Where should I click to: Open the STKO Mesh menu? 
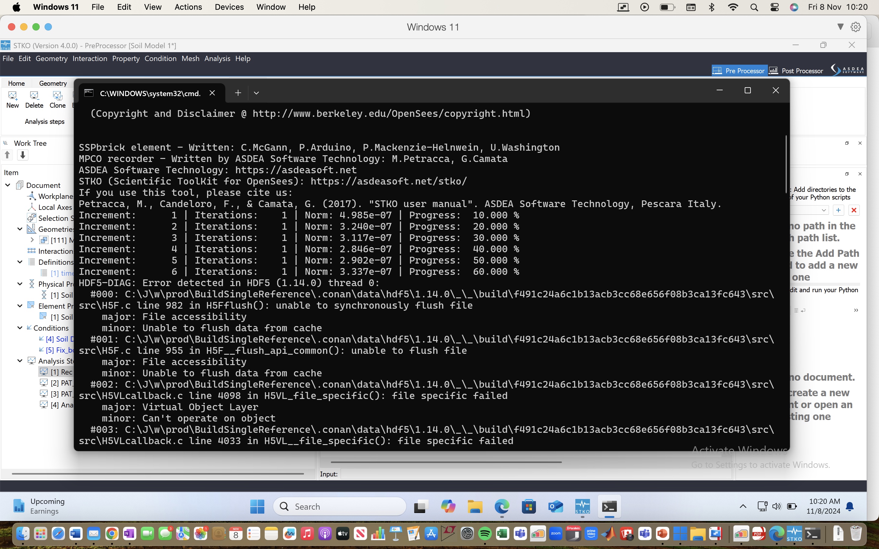click(x=190, y=59)
